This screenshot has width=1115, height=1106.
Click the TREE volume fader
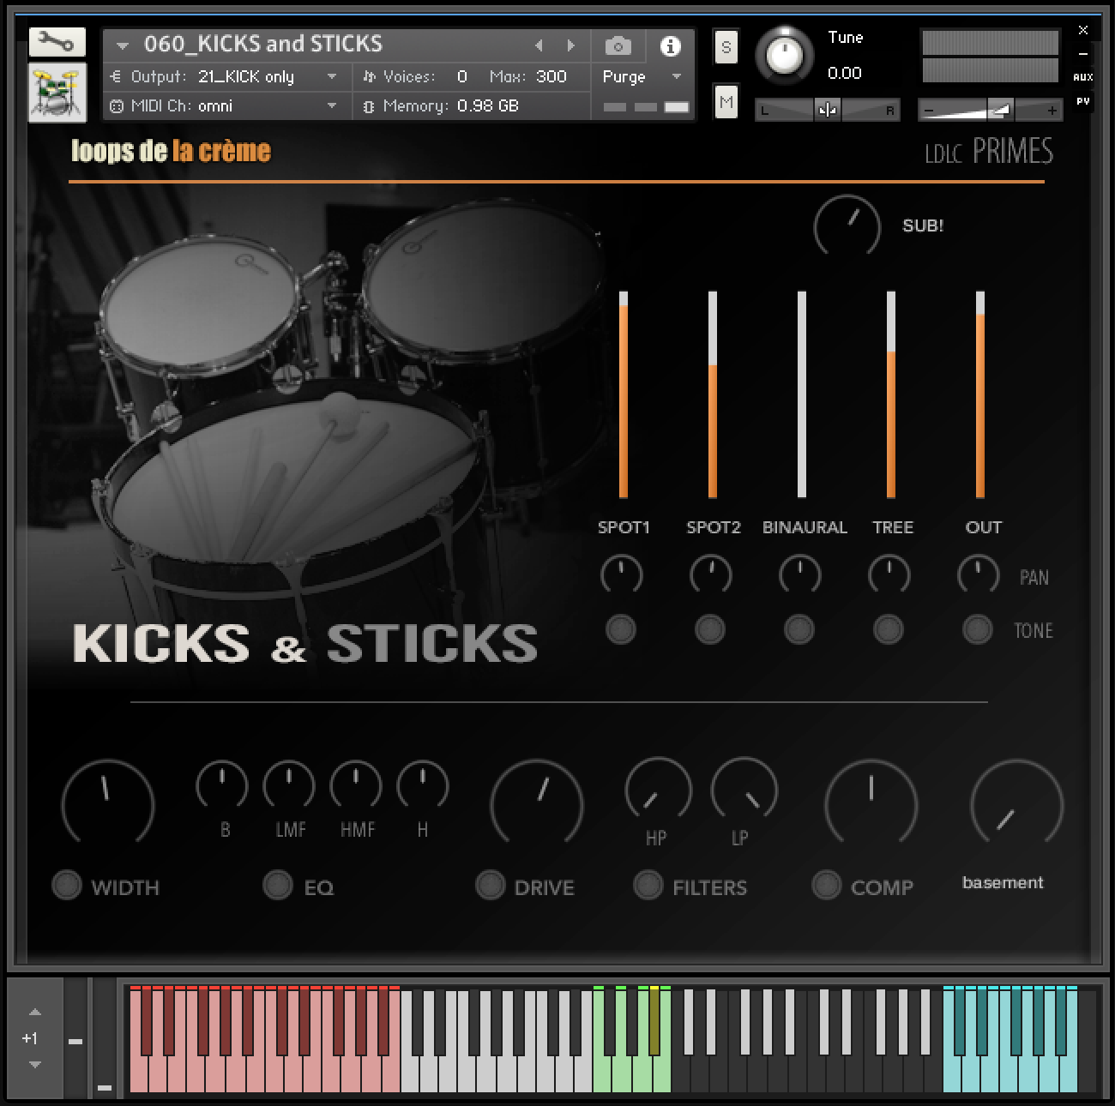[x=891, y=394]
